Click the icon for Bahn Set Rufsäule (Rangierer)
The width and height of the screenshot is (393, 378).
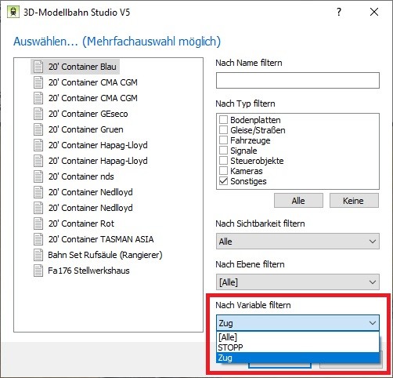click(x=38, y=255)
